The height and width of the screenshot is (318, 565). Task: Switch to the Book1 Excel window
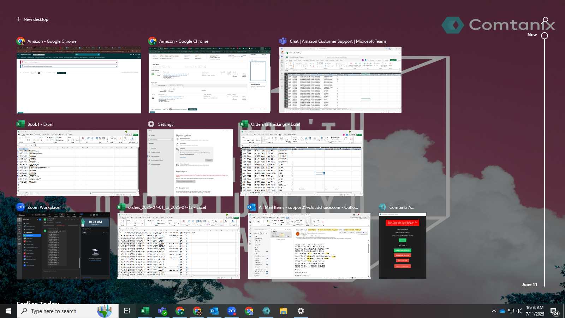point(78,163)
